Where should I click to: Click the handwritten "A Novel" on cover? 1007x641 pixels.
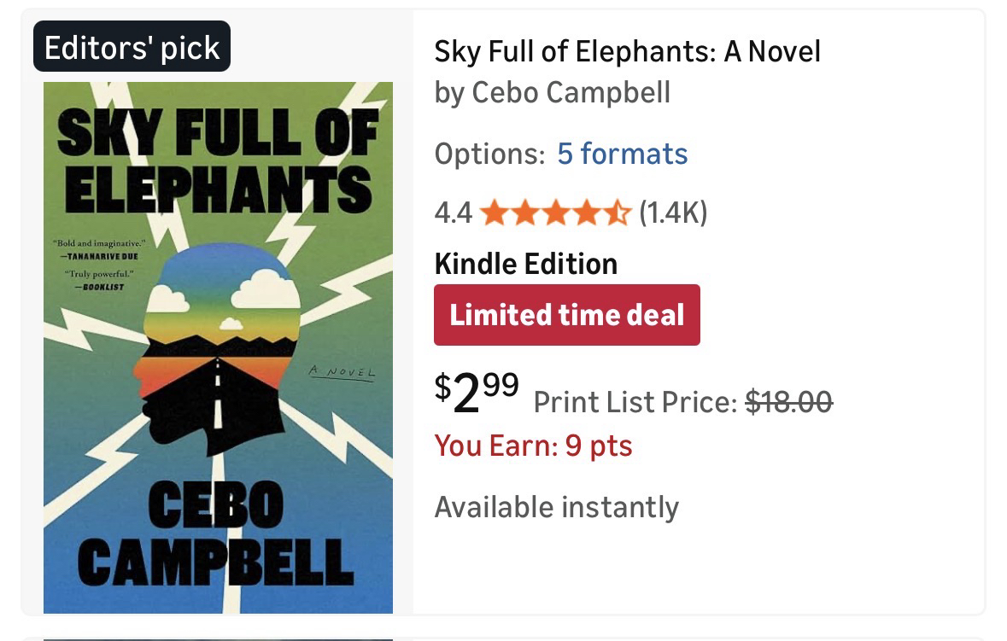(x=342, y=373)
